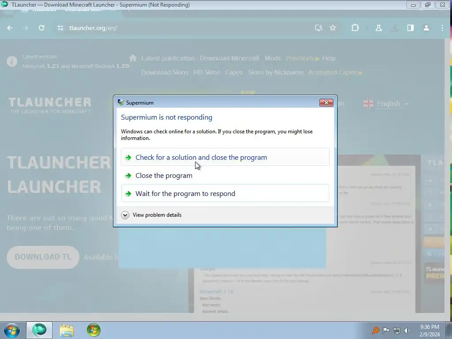
Task: Open the profile avatar icon
Action: coord(426,28)
